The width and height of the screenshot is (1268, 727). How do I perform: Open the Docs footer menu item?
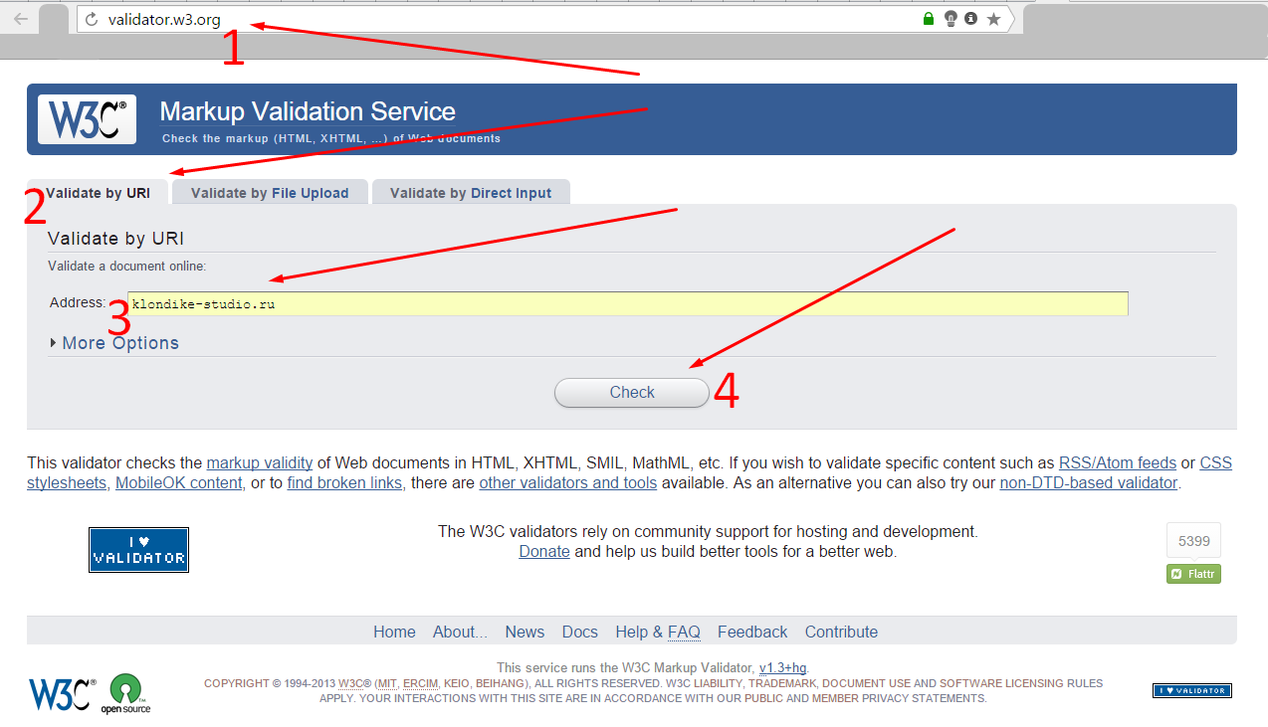[x=580, y=632]
